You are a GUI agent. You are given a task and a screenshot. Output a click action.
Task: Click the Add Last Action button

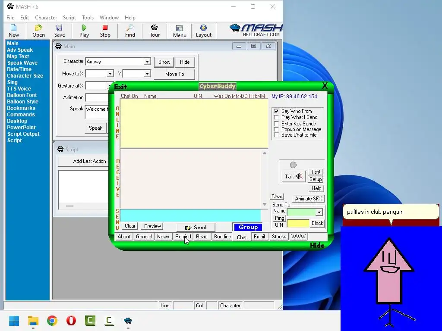click(90, 161)
